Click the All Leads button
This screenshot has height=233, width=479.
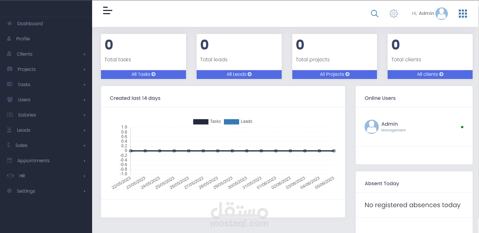(x=239, y=74)
